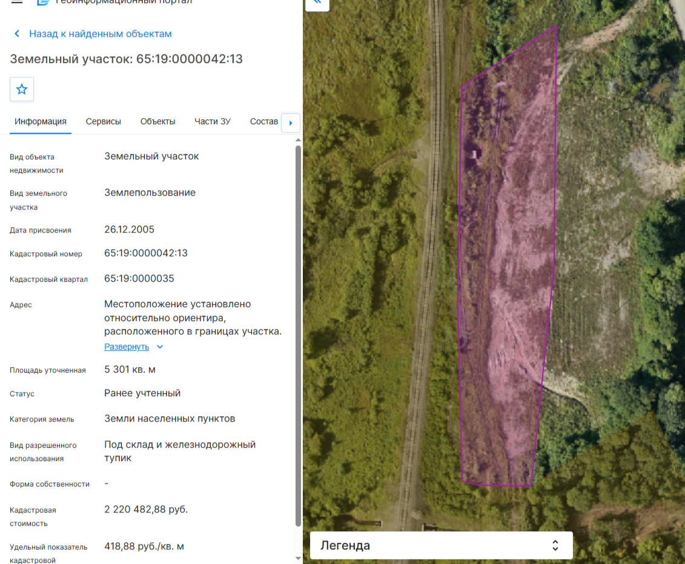Switch to the Состав tab
Image resolution: width=685 pixels, height=564 pixels.
(x=264, y=121)
